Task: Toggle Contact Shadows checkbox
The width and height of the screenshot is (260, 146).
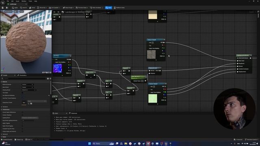Action: [22, 115]
